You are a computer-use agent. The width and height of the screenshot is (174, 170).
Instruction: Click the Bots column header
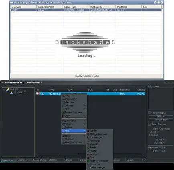152,7
